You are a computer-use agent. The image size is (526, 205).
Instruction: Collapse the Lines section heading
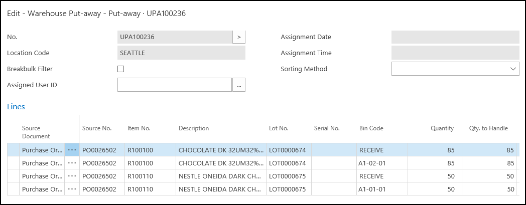point(16,107)
